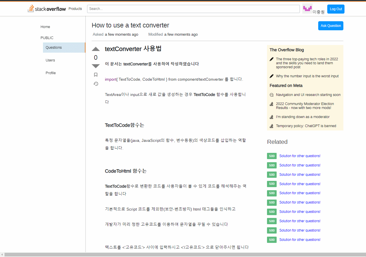The height and width of the screenshot is (257, 366).
Task: Open the three top-paying tech roles blog post
Action: pyautogui.click(x=307, y=63)
